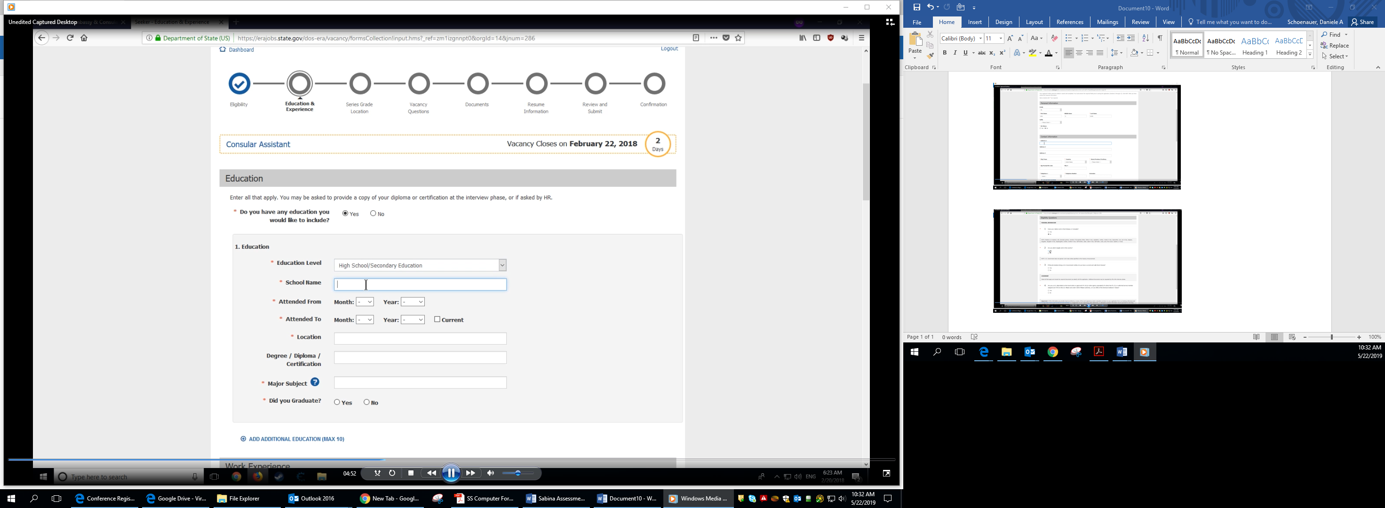The height and width of the screenshot is (508, 1385).
Task: Open the Insert ribbon tab
Action: (x=974, y=22)
